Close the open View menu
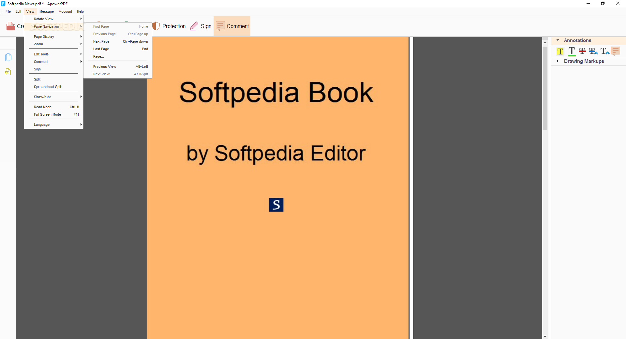Image resolution: width=626 pixels, height=339 pixels. [30, 11]
